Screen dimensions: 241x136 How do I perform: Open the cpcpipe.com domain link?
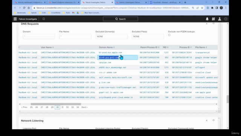coord(105,62)
